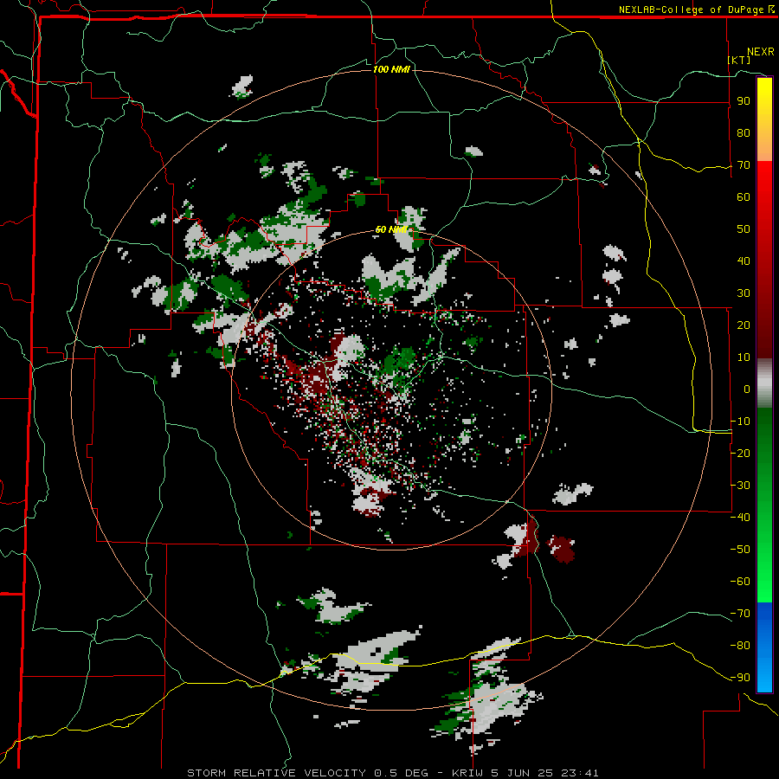The width and height of the screenshot is (779, 779).
Task: Click the 0 value on velocity scale
Action: [747, 389]
